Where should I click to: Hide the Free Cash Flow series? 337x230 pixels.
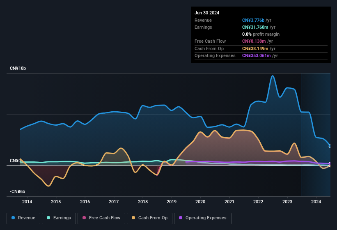pyautogui.click(x=101, y=218)
